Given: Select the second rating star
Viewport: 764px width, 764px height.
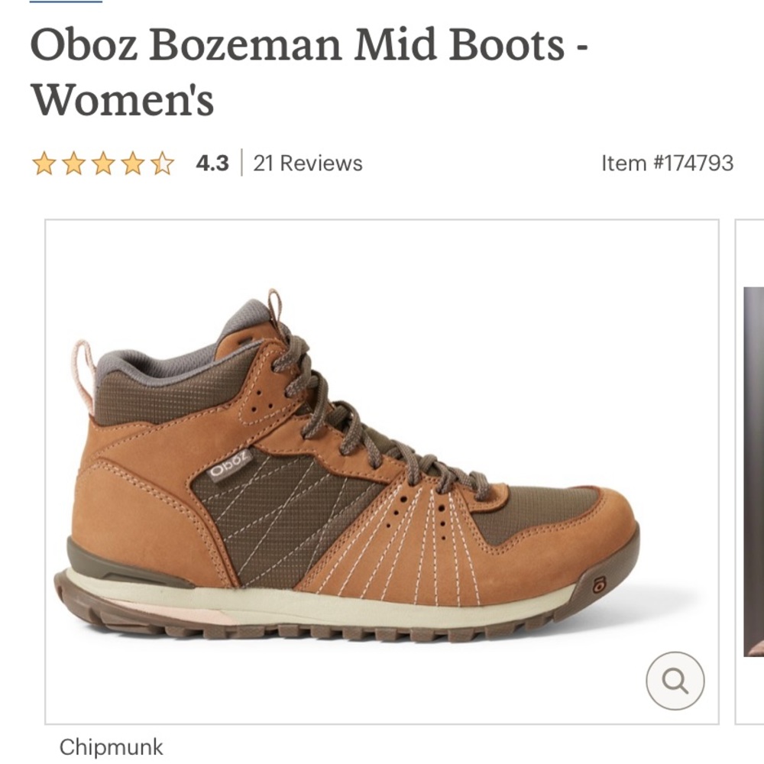Looking at the screenshot, I should (x=76, y=162).
